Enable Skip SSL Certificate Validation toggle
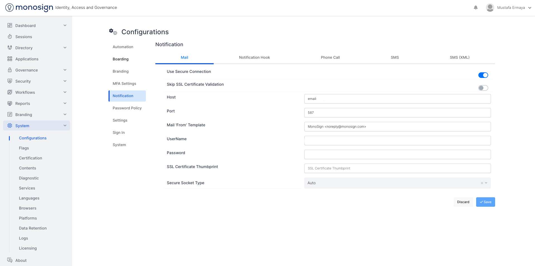 483,88
